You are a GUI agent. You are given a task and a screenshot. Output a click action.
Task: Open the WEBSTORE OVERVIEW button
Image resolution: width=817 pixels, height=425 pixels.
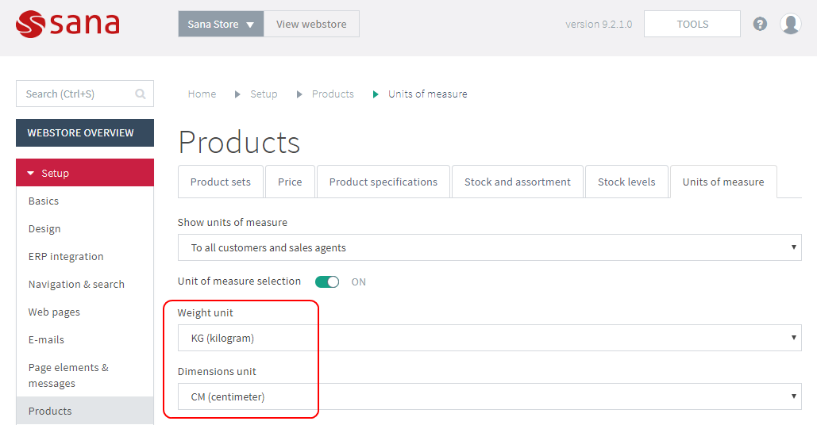tap(85, 132)
